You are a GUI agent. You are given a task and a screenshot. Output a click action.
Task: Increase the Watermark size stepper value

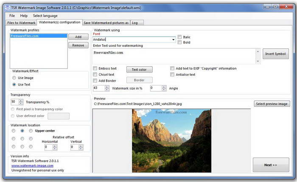[x=107, y=87]
